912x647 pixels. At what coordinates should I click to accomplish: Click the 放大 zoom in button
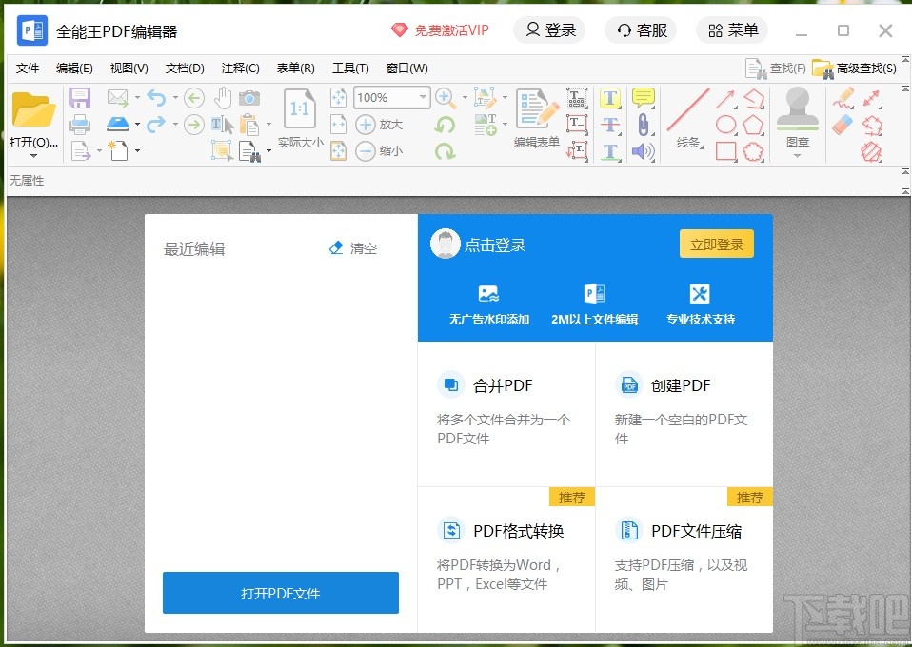(x=379, y=125)
